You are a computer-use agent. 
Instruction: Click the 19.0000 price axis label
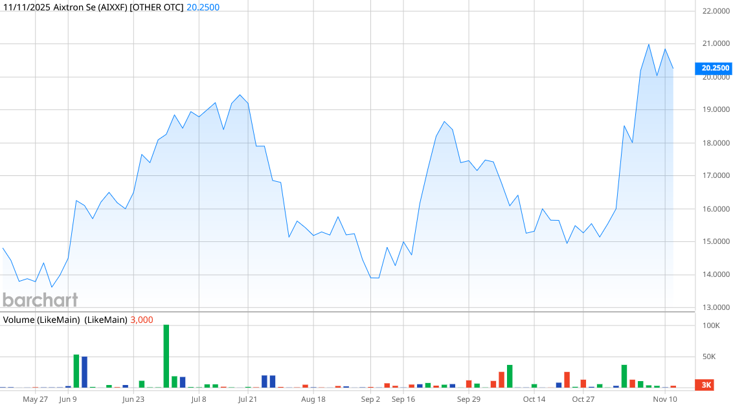[x=716, y=109]
